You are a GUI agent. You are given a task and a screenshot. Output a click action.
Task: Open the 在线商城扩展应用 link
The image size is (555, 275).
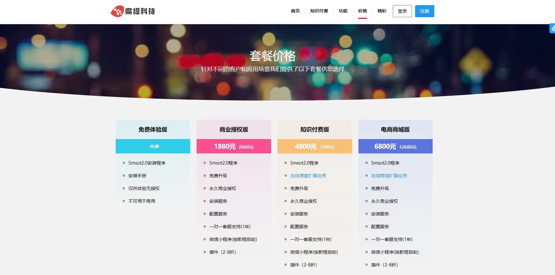[389, 176]
